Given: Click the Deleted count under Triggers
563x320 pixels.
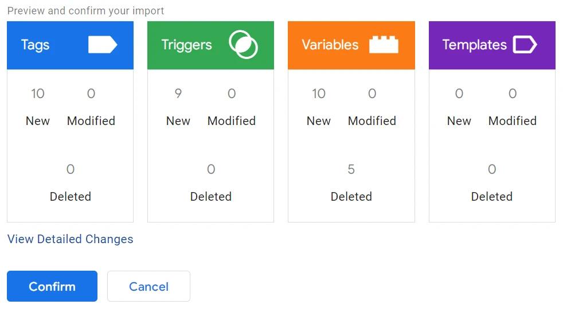Looking at the screenshot, I should point(211,169).
